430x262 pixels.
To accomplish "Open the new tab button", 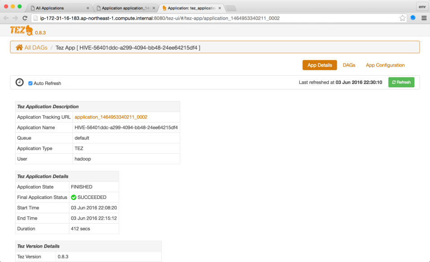I will (231, 8).
